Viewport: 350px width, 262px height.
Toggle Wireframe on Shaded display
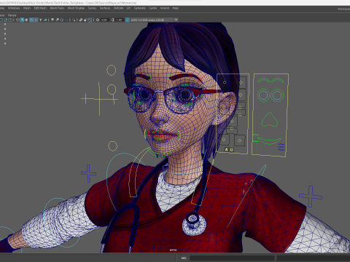31,20
